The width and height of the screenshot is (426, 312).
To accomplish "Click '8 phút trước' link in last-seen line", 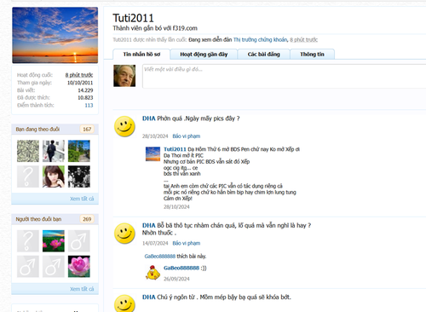I will tap(303, 40).
